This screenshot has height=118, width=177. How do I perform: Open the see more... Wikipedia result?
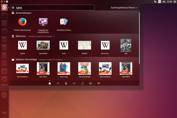(105, 47)
